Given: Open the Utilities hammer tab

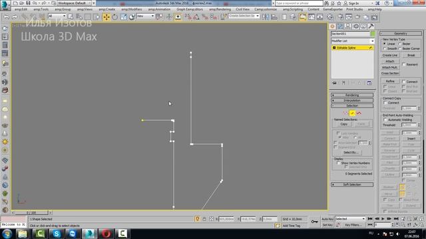Looking at the screenshot, I should (371, 27).
